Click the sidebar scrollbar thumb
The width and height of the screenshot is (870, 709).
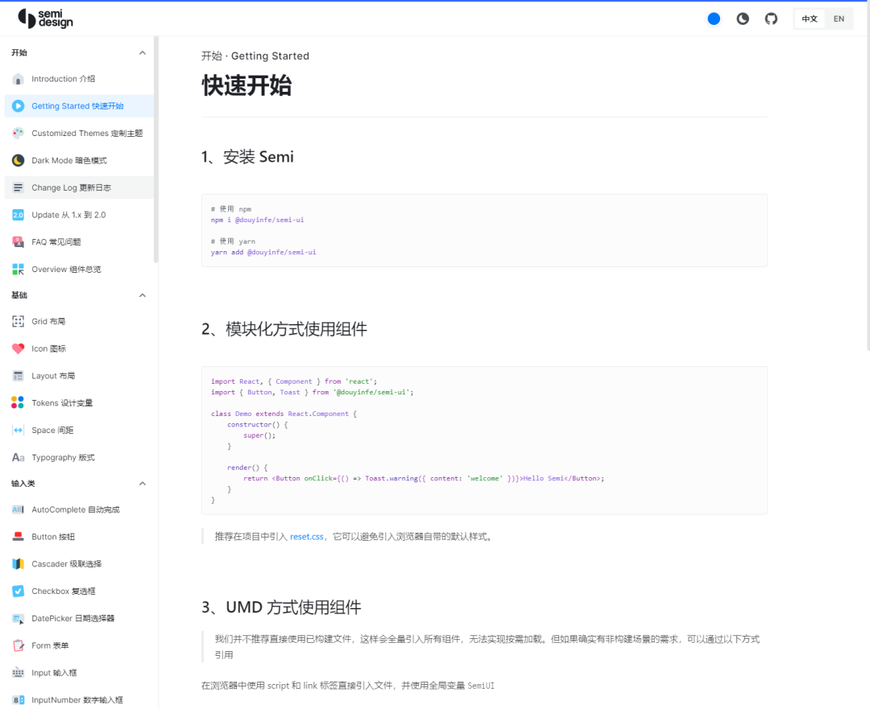point(156,150)
